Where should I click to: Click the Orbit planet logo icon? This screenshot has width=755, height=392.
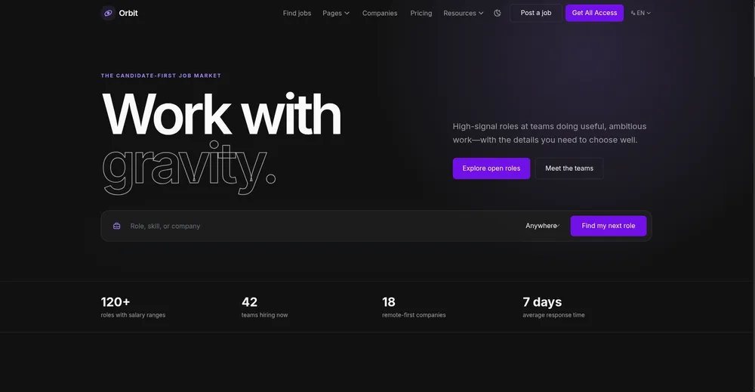coord(108,13)
